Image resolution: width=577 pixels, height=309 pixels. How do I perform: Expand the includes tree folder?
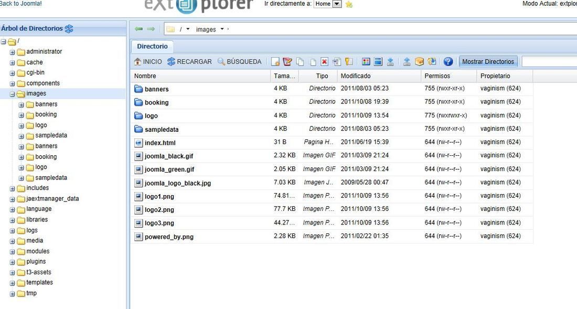(x=12, y=189)
